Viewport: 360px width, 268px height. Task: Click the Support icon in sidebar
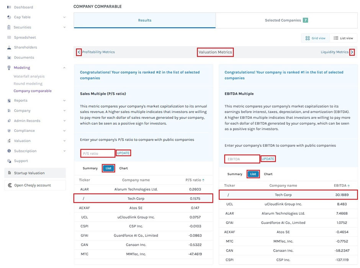[9, 161]
